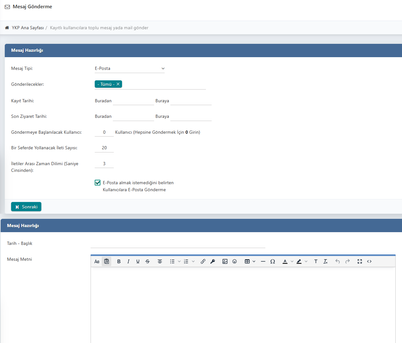This screenshot has width=402, height=343.
Task: Remove the Tümü recipient tag
Action: (x=118, y=84)
